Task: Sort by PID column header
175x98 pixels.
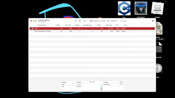Action: [117, 25]
